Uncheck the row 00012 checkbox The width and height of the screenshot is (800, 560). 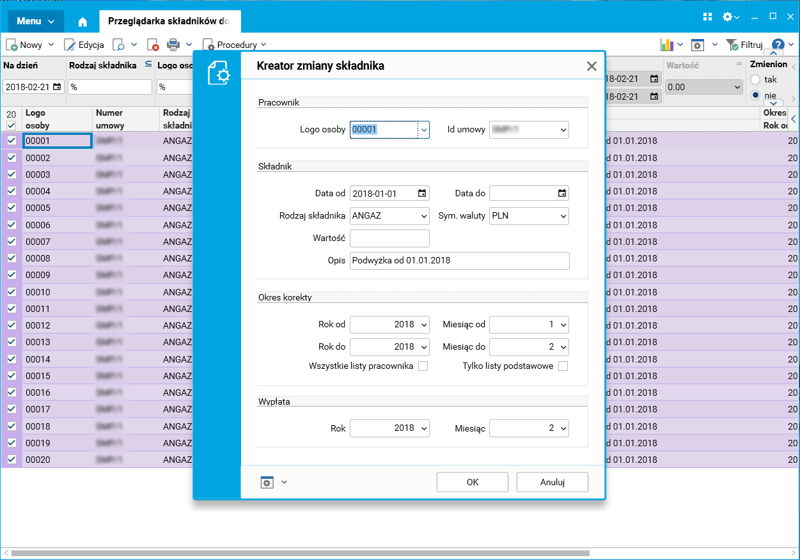[x=12, y=325]
